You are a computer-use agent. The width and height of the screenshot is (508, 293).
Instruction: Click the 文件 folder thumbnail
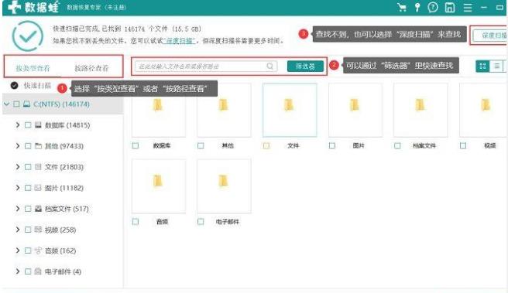click(x=290, y=110)
